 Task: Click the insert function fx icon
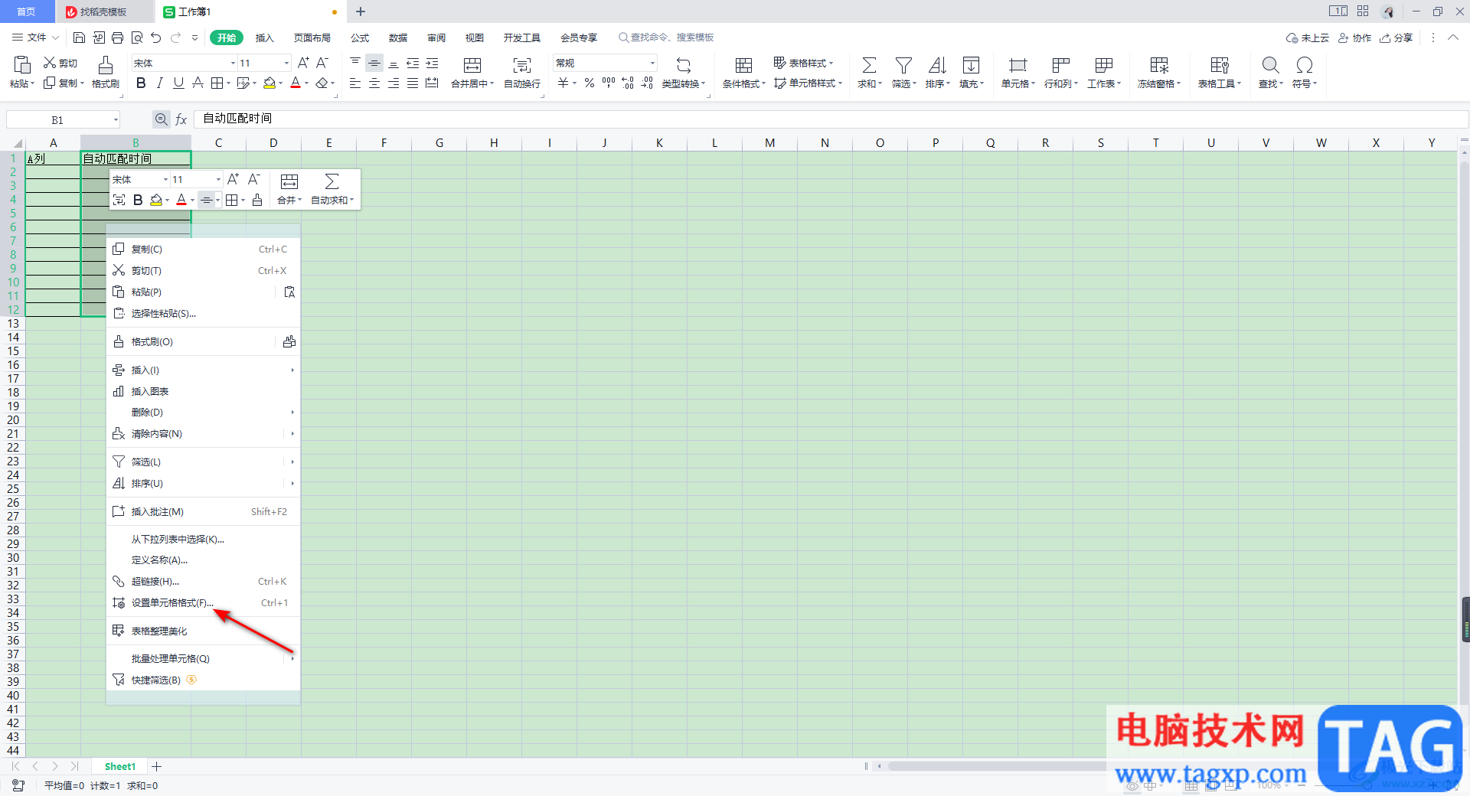pos(181,119)
